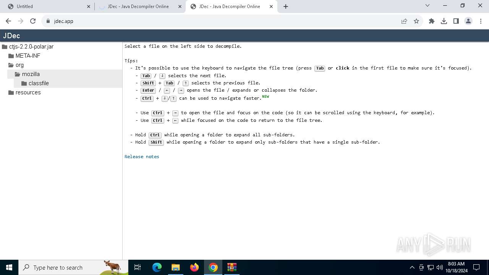Open a new browser tab
The height and width of the screenshot is (275, 489).
pyautogui.click(x=286, y=6)
